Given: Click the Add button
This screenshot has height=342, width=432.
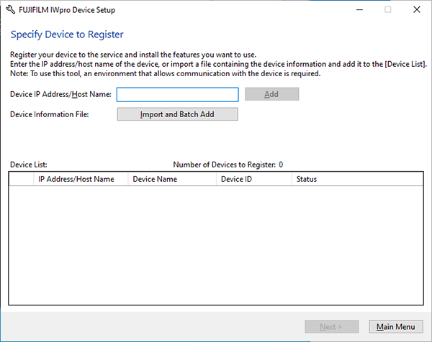Looking at the screenshot, I should tap(271, 94).
